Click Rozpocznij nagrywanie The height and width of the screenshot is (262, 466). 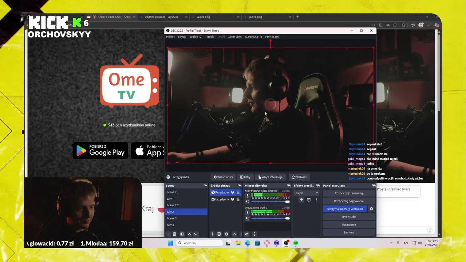349,201
